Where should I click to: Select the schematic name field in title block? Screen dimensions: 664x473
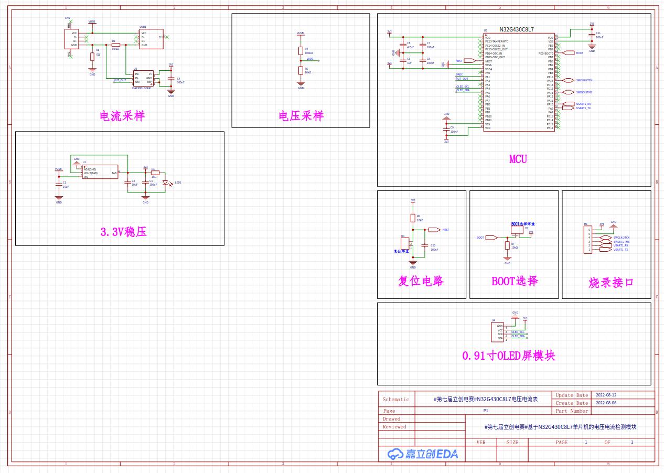(486, 399)
